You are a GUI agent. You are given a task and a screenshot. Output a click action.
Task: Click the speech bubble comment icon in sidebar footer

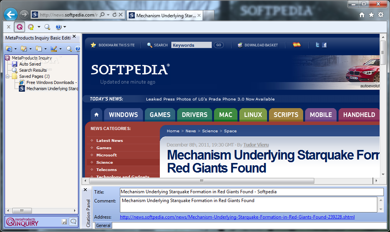73,221
